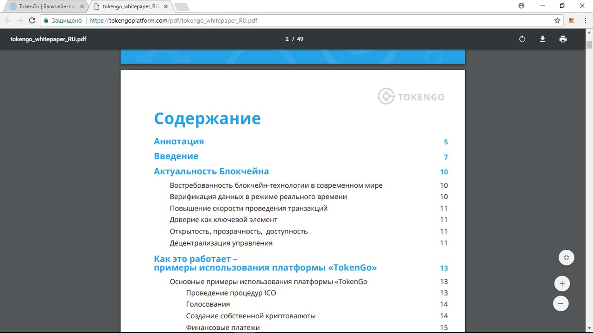Reload the current page
This screenshot has width=593, height=333.
pos(32,20)
